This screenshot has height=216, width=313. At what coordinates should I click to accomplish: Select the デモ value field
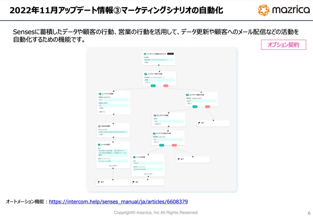169,121
